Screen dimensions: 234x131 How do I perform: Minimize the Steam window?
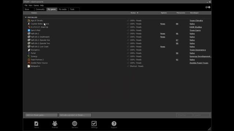pos(207,2)
